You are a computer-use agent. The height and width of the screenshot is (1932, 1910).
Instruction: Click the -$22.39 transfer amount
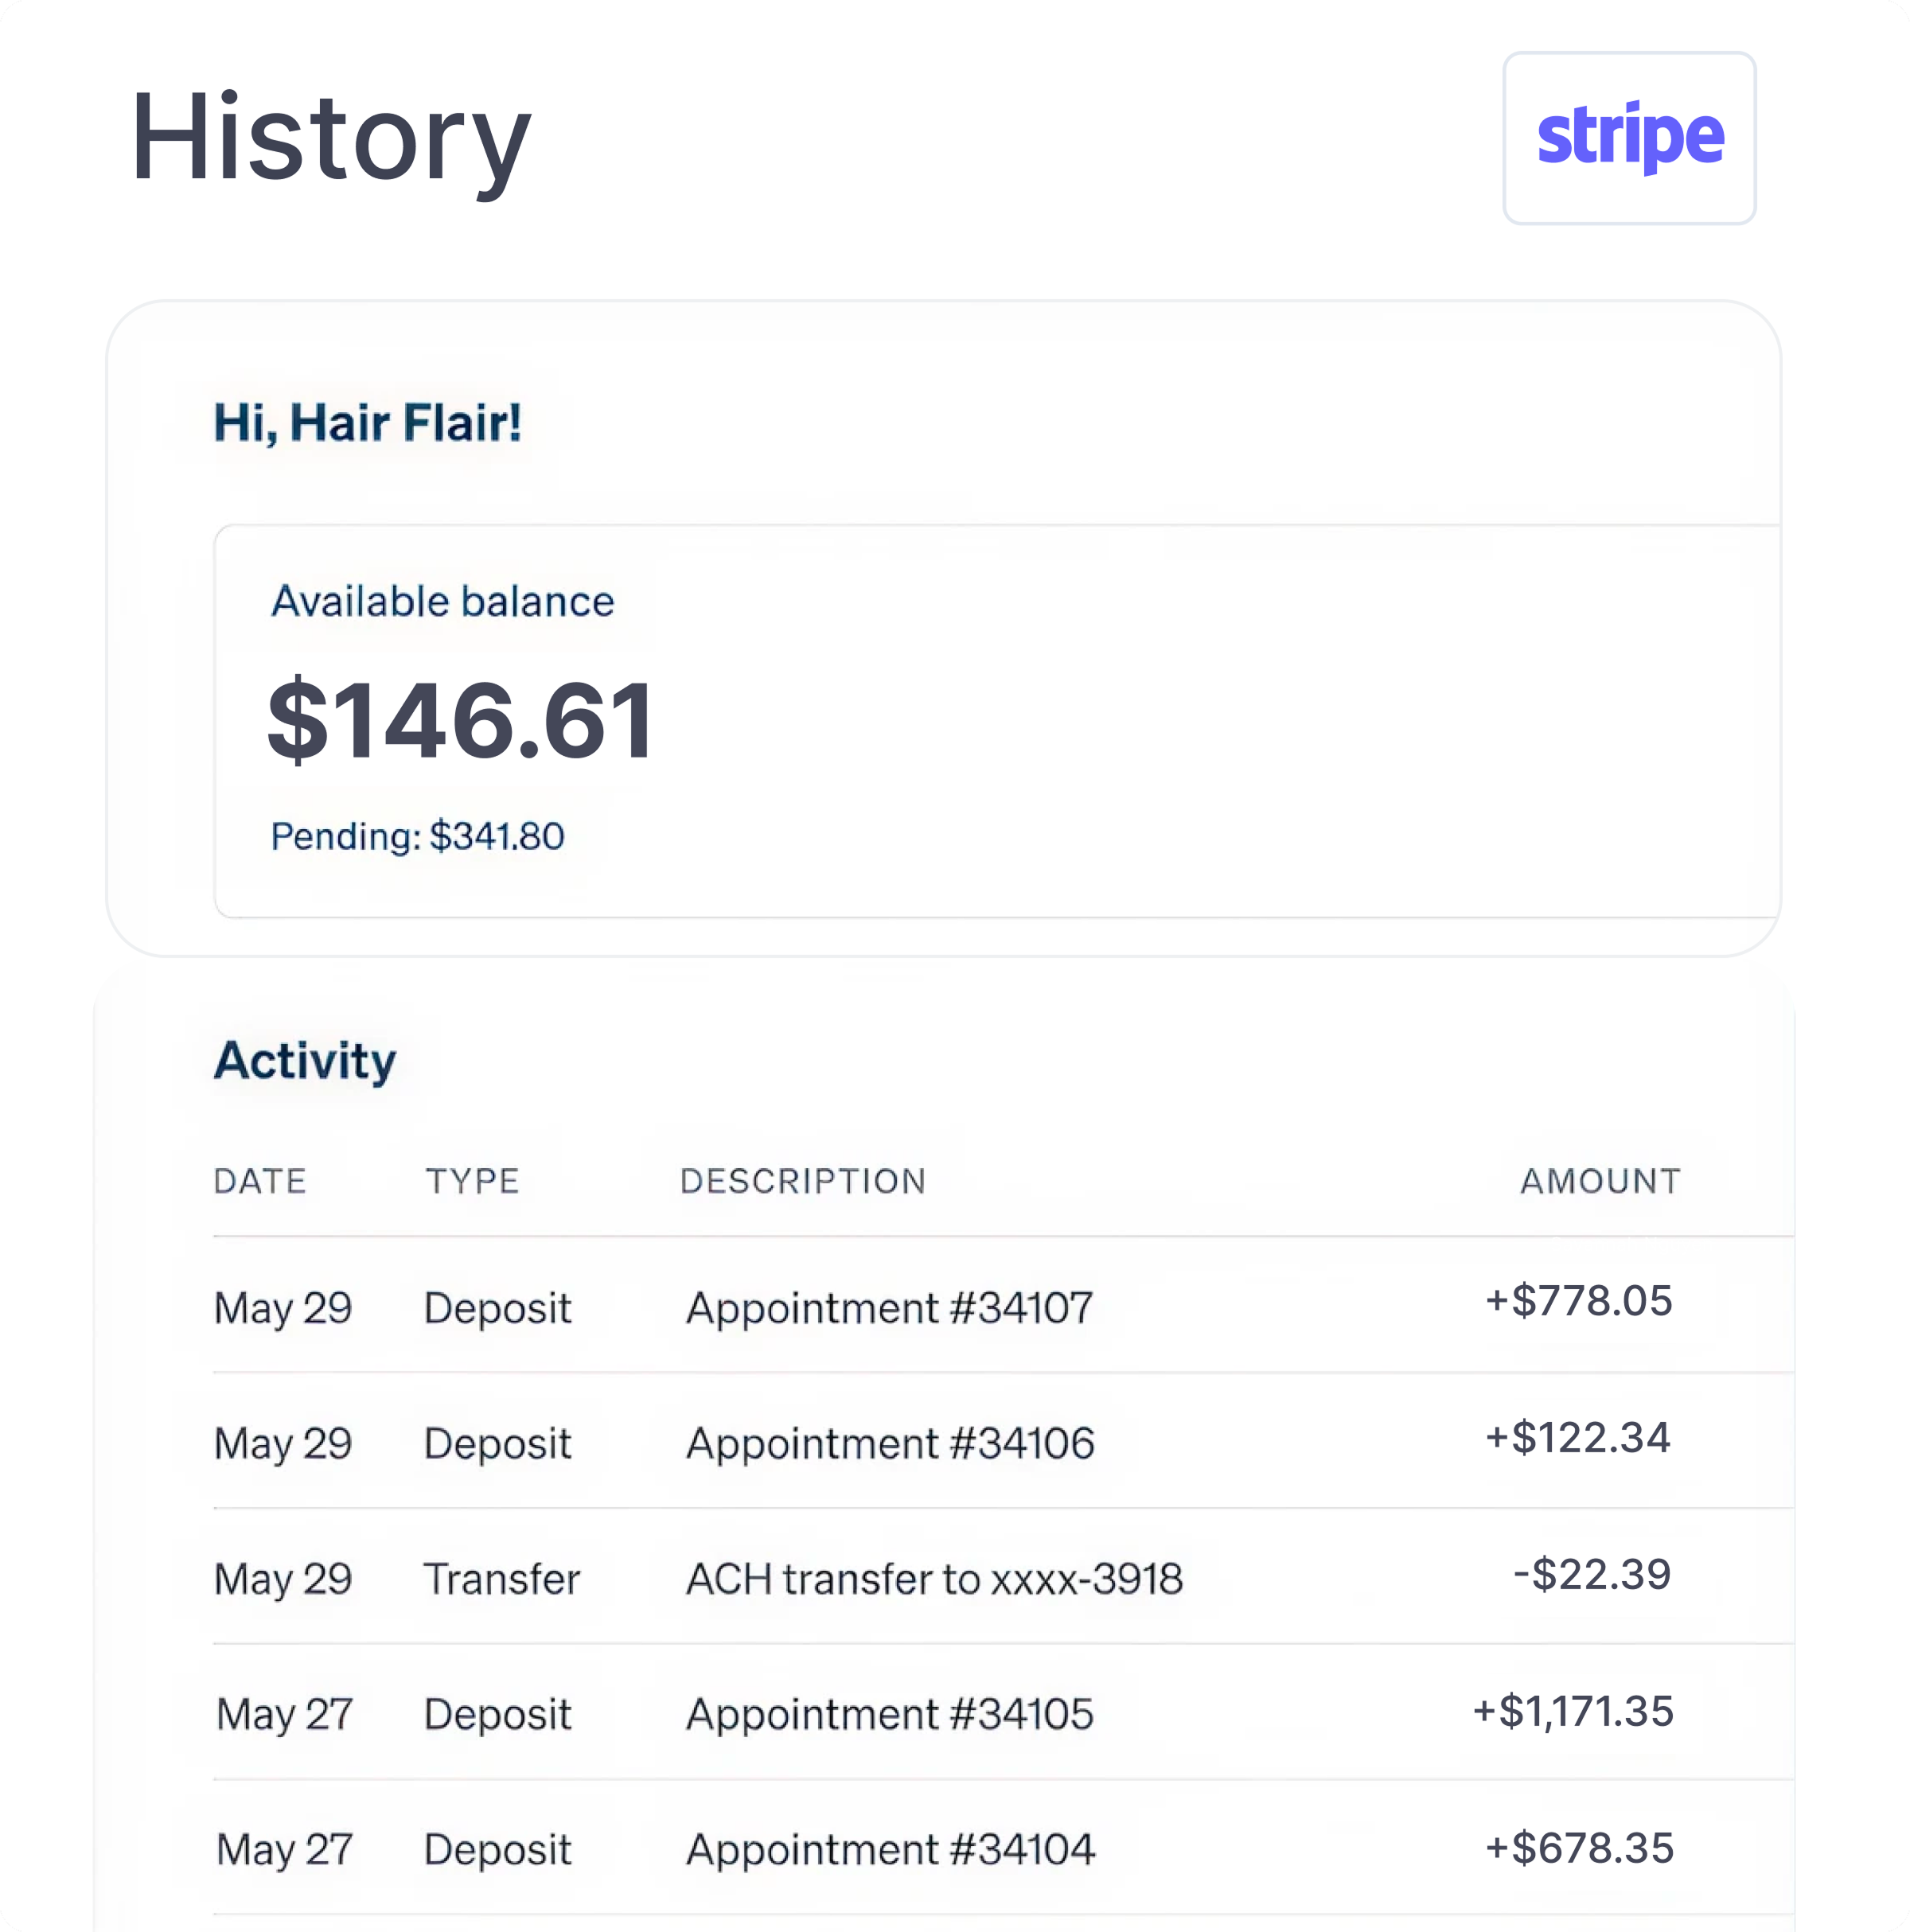1592,1573
